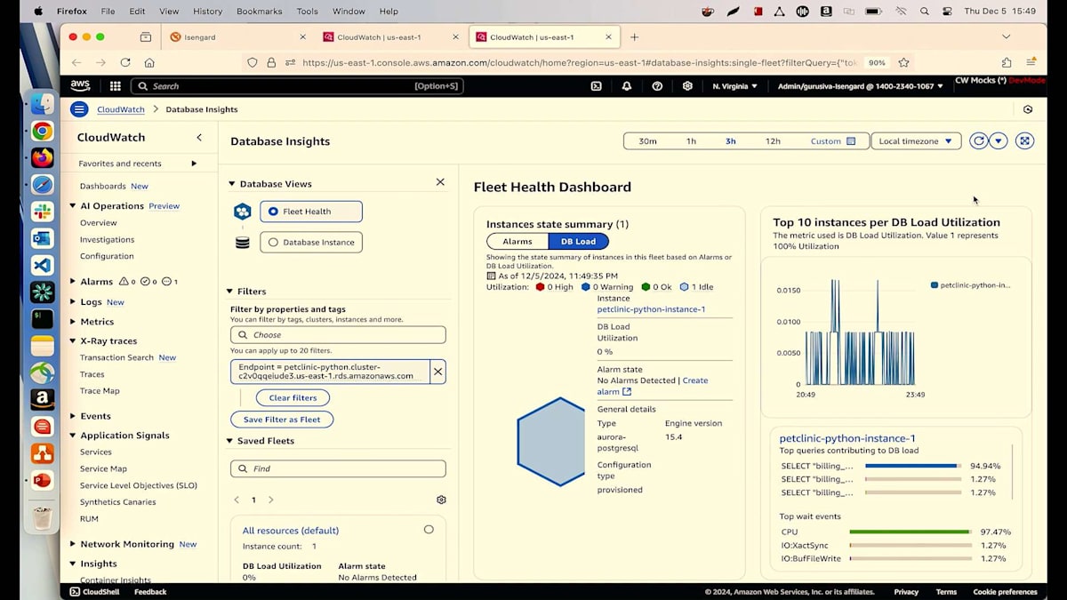Screen dimensions: 1067x600
Task: Select All resources (default) fleet radio
Action: [x=429, y=530]
